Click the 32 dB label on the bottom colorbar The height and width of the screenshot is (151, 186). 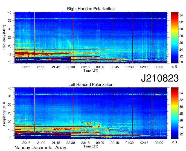click(181, 100)
